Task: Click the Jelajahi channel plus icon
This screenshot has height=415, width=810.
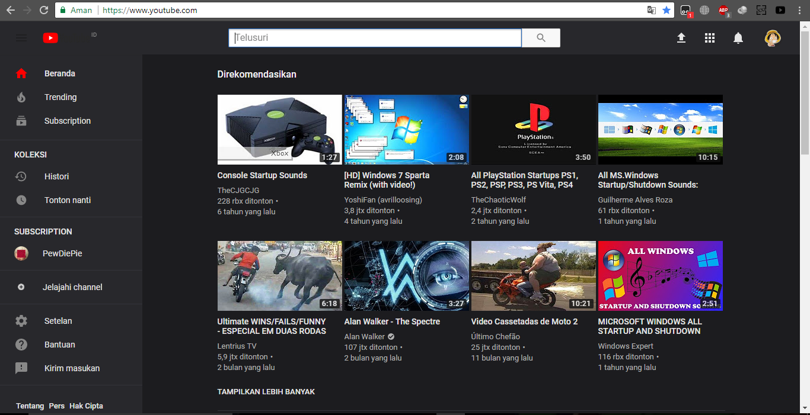Action: pyautogui.click(x=21, y=287)
